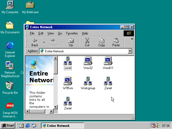This screenshot has height=129, width=172.
Task: Click the Task Scheduler tray icon
Action: [x=153, y=126]
